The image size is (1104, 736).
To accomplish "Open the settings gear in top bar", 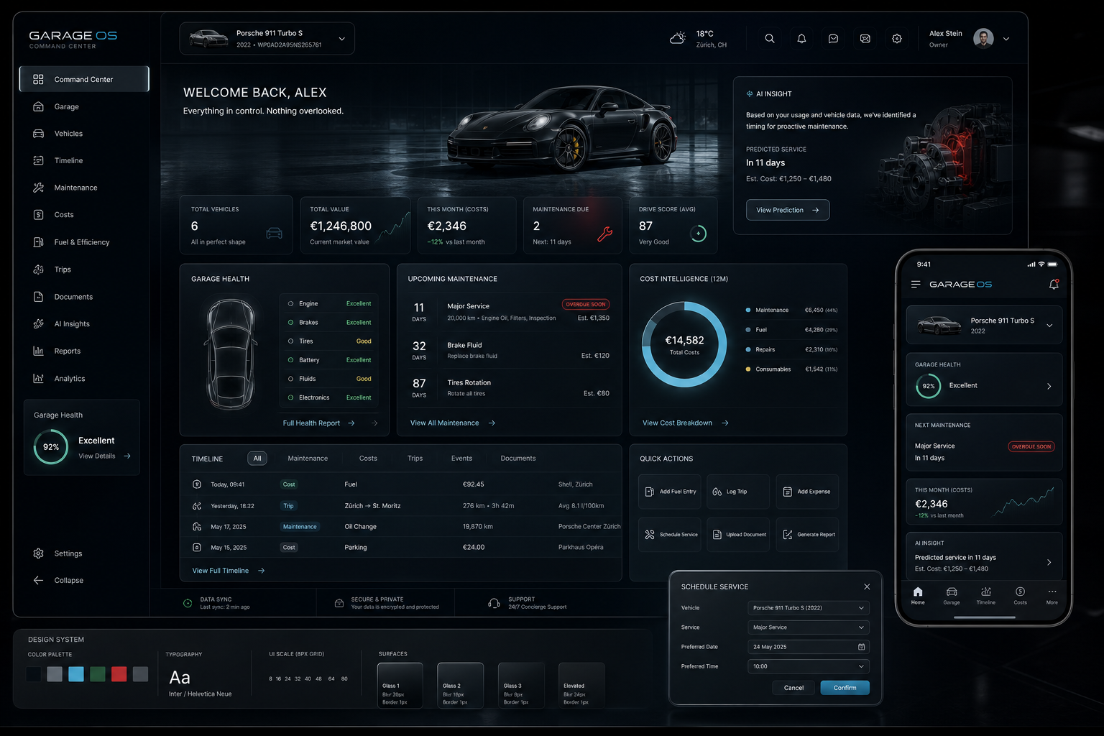I will coord(897,39).
